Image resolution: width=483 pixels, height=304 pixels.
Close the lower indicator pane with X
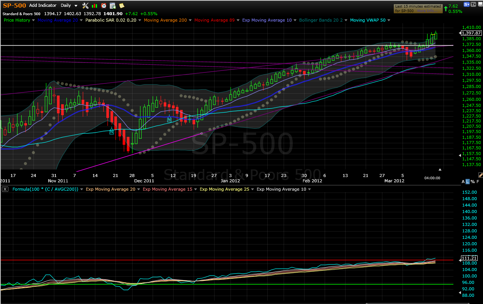[4, 189]
